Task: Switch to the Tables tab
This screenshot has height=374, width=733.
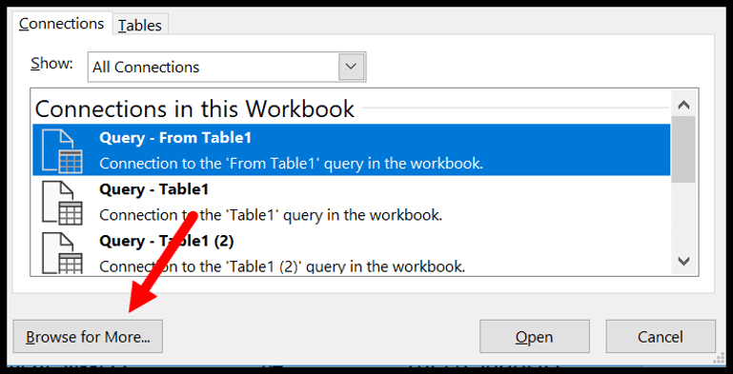Action: coord(140,25)
